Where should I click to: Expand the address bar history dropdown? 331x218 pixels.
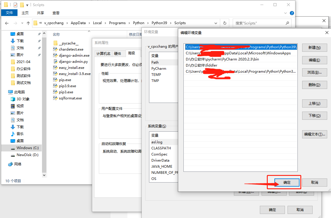click(216, 23)
